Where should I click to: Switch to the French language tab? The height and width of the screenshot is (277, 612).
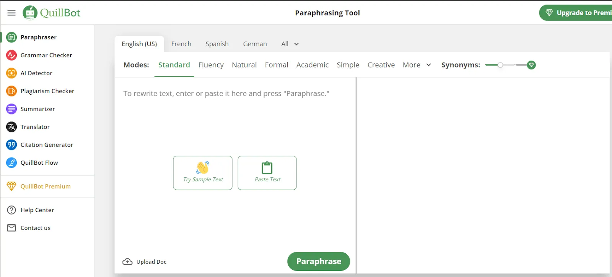pyautogui.click(x=181, y=44)
